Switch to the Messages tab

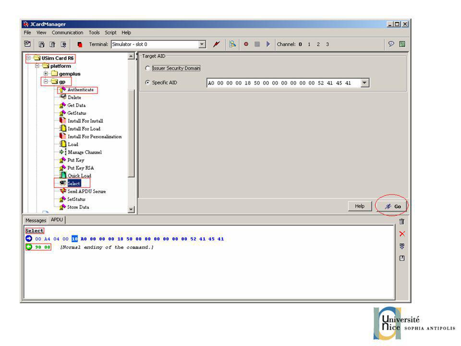click(36, 221)
